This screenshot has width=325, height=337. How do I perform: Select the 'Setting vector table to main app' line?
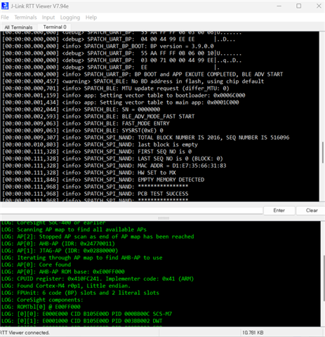121,103
